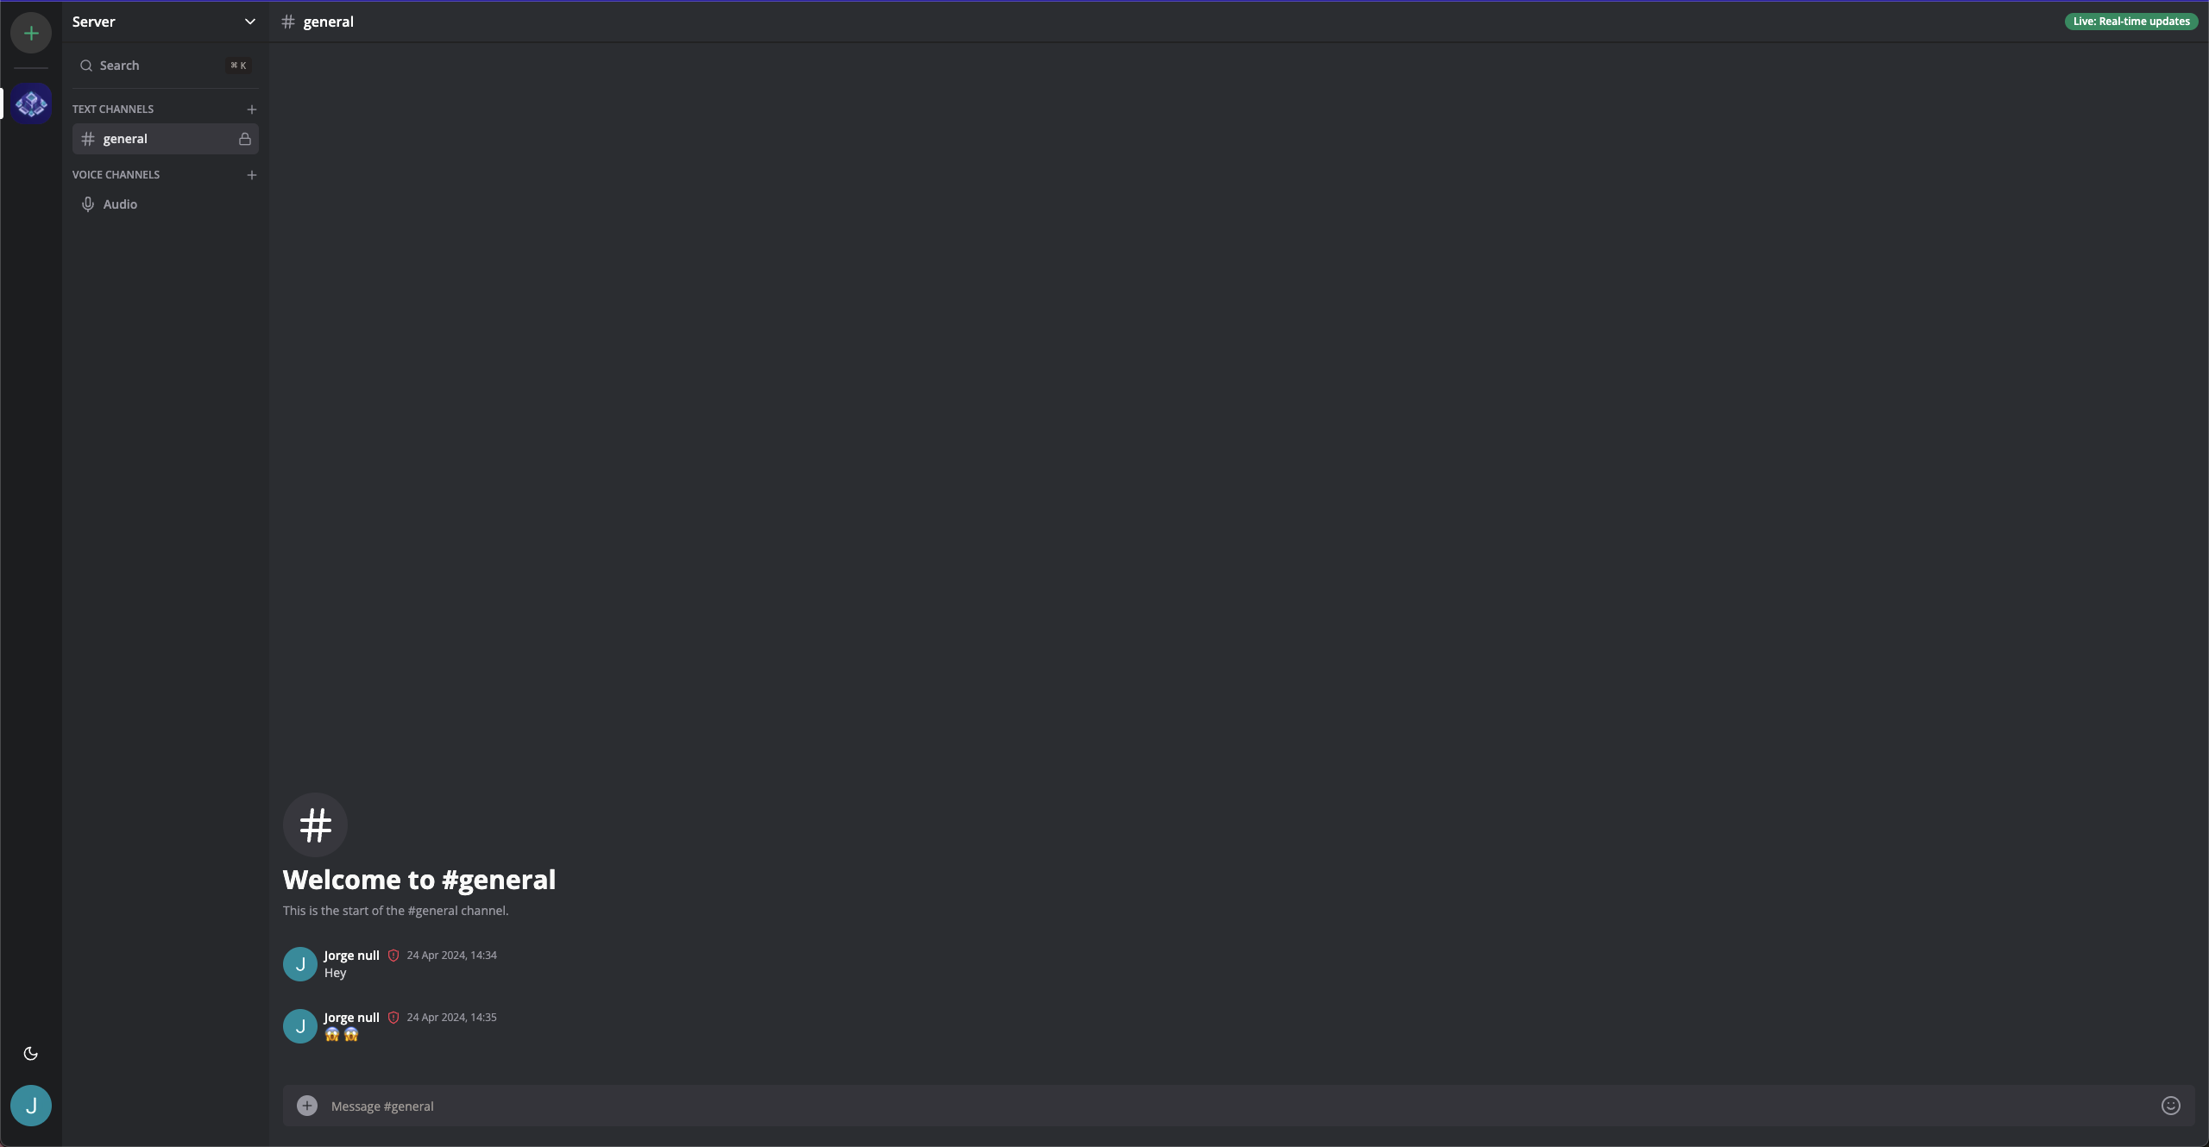Select the #general text channel from sidebar

point(165,137)
